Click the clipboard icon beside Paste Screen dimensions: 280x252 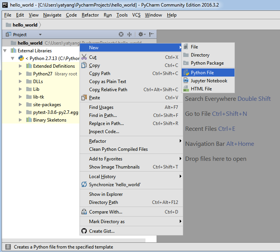pos(84,97)
